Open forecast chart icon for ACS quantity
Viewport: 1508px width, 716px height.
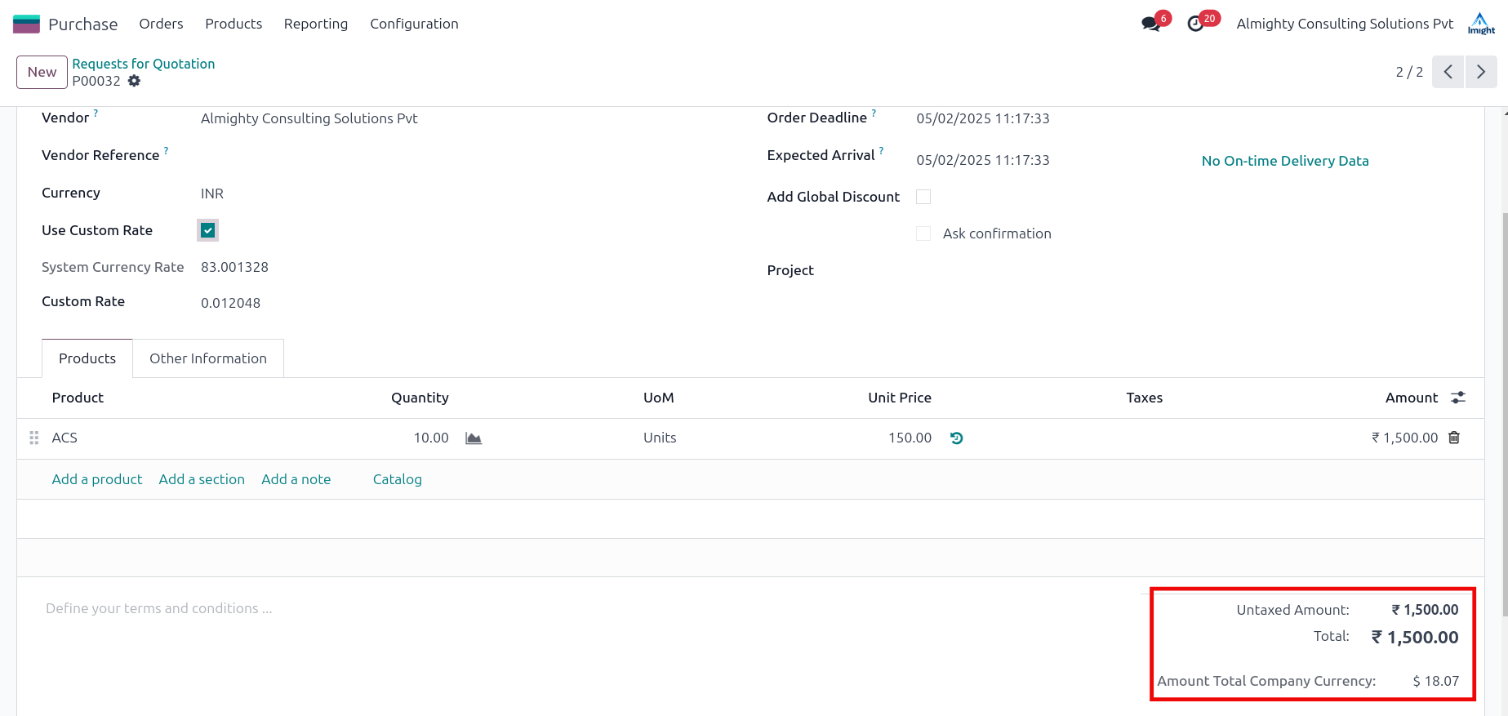[x=474, y=438]
